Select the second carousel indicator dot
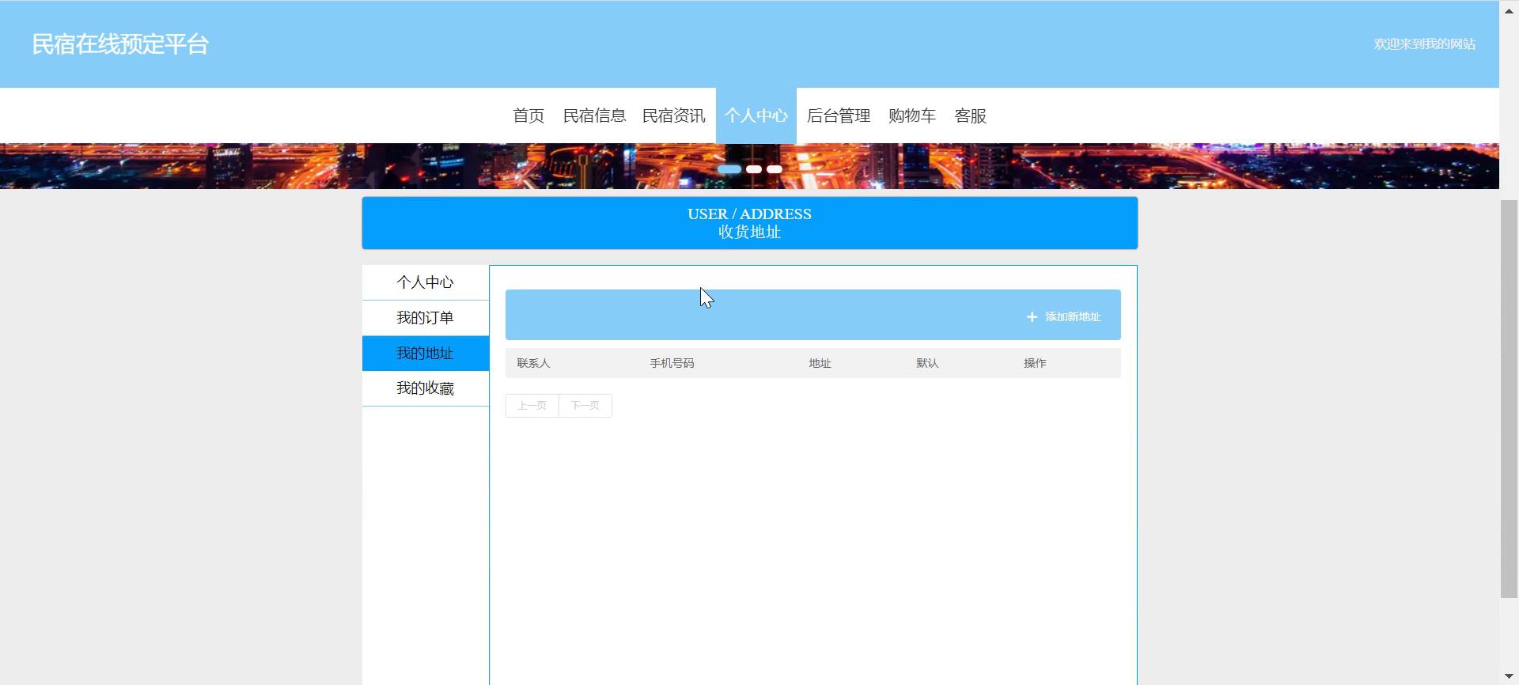 (x=754, y=169)
